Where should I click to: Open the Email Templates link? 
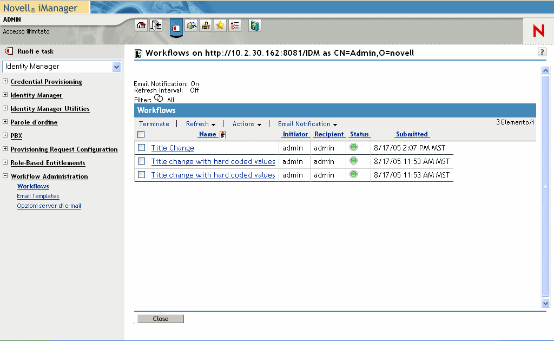(38, 196)
